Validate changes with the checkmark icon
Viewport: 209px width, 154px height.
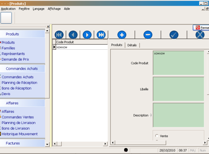pyautogui.click(x=174, y=35)
